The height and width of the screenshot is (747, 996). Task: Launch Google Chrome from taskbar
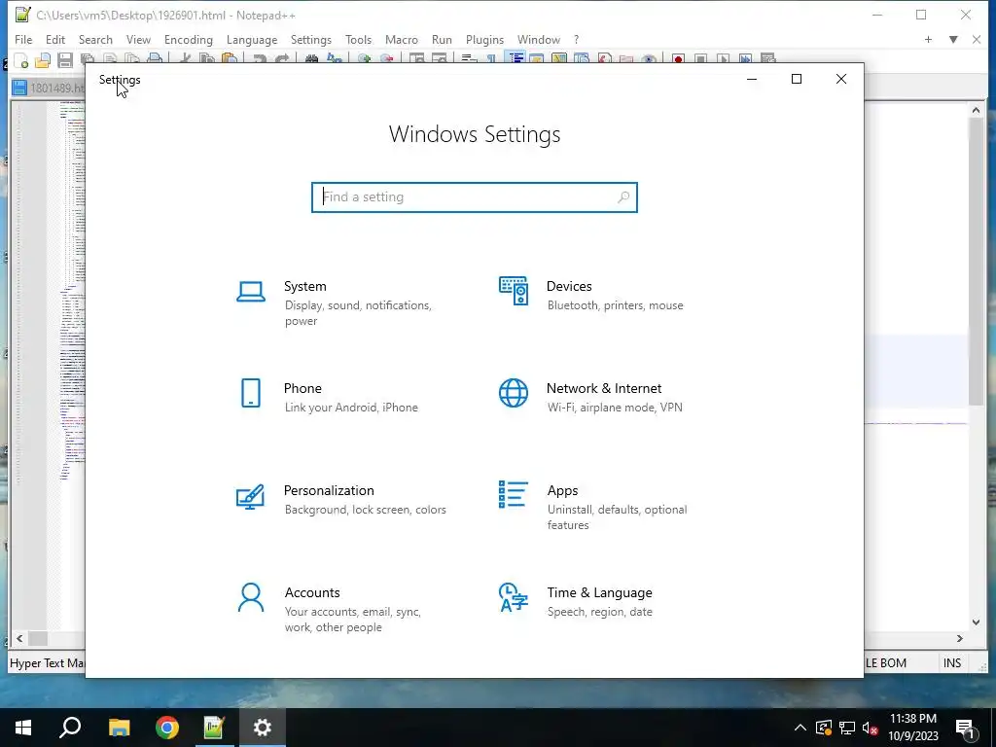(167, 728)
